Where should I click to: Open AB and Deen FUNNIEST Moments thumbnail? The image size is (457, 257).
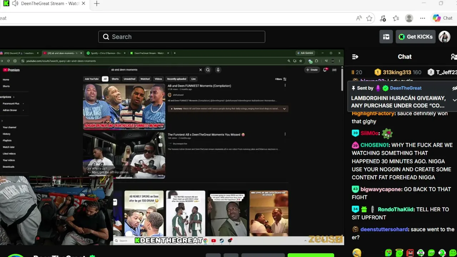pos(124,106)
